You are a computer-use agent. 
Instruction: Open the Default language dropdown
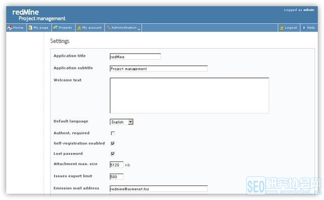(x=121, y=122)
